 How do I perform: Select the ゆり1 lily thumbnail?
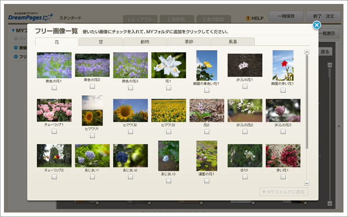pos(245,156)
